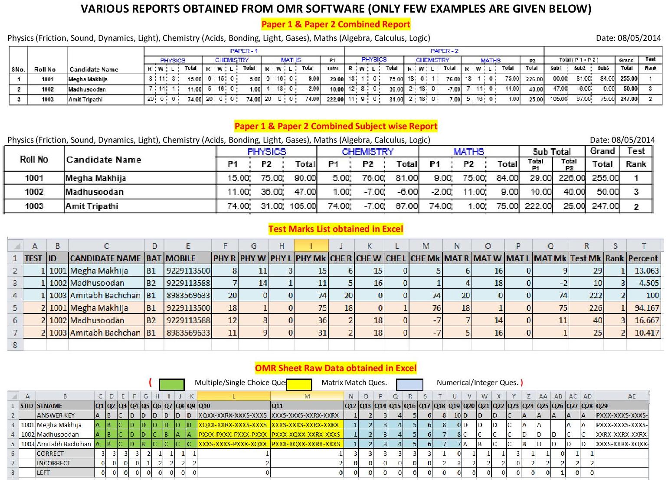Click 'STNAME' cell in the OMR Raw Data sheet

65,406
